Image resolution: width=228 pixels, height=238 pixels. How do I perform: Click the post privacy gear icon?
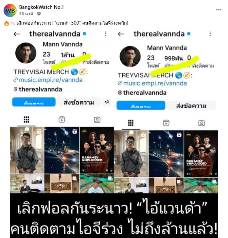click(x=39, y=14)
